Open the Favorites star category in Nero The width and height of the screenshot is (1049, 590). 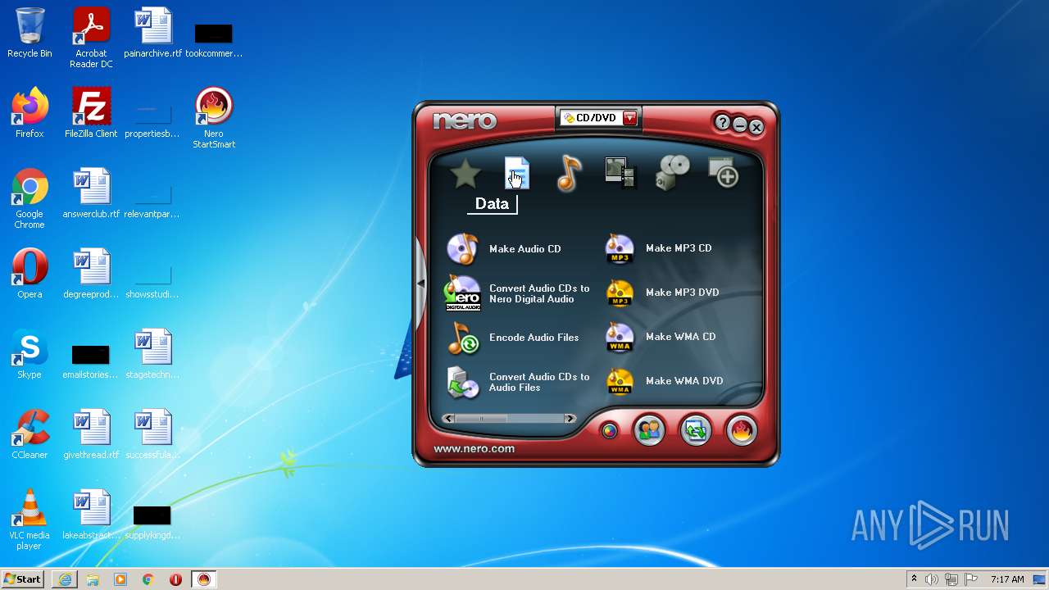click(x=465, y=174)
